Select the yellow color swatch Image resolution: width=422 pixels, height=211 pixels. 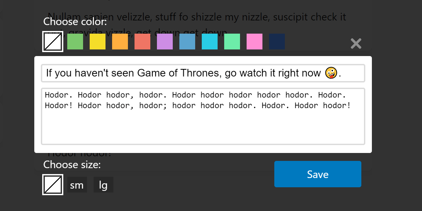[x=98, y=42]
